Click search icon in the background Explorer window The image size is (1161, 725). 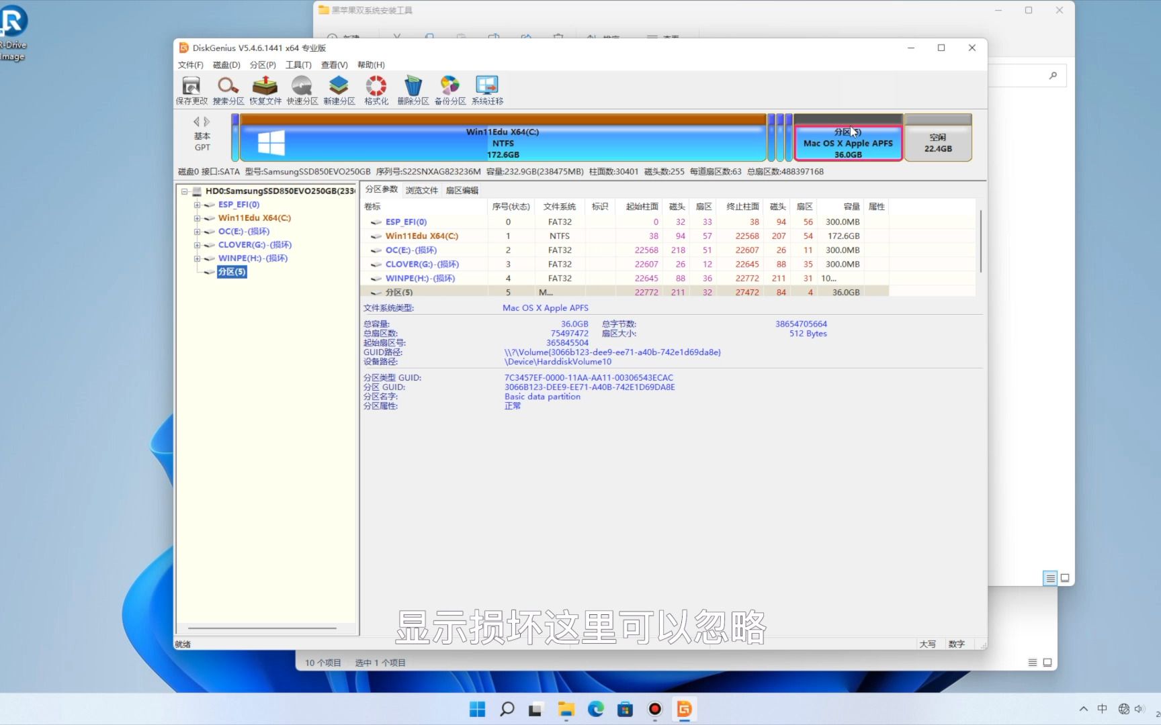(1053, 76)
